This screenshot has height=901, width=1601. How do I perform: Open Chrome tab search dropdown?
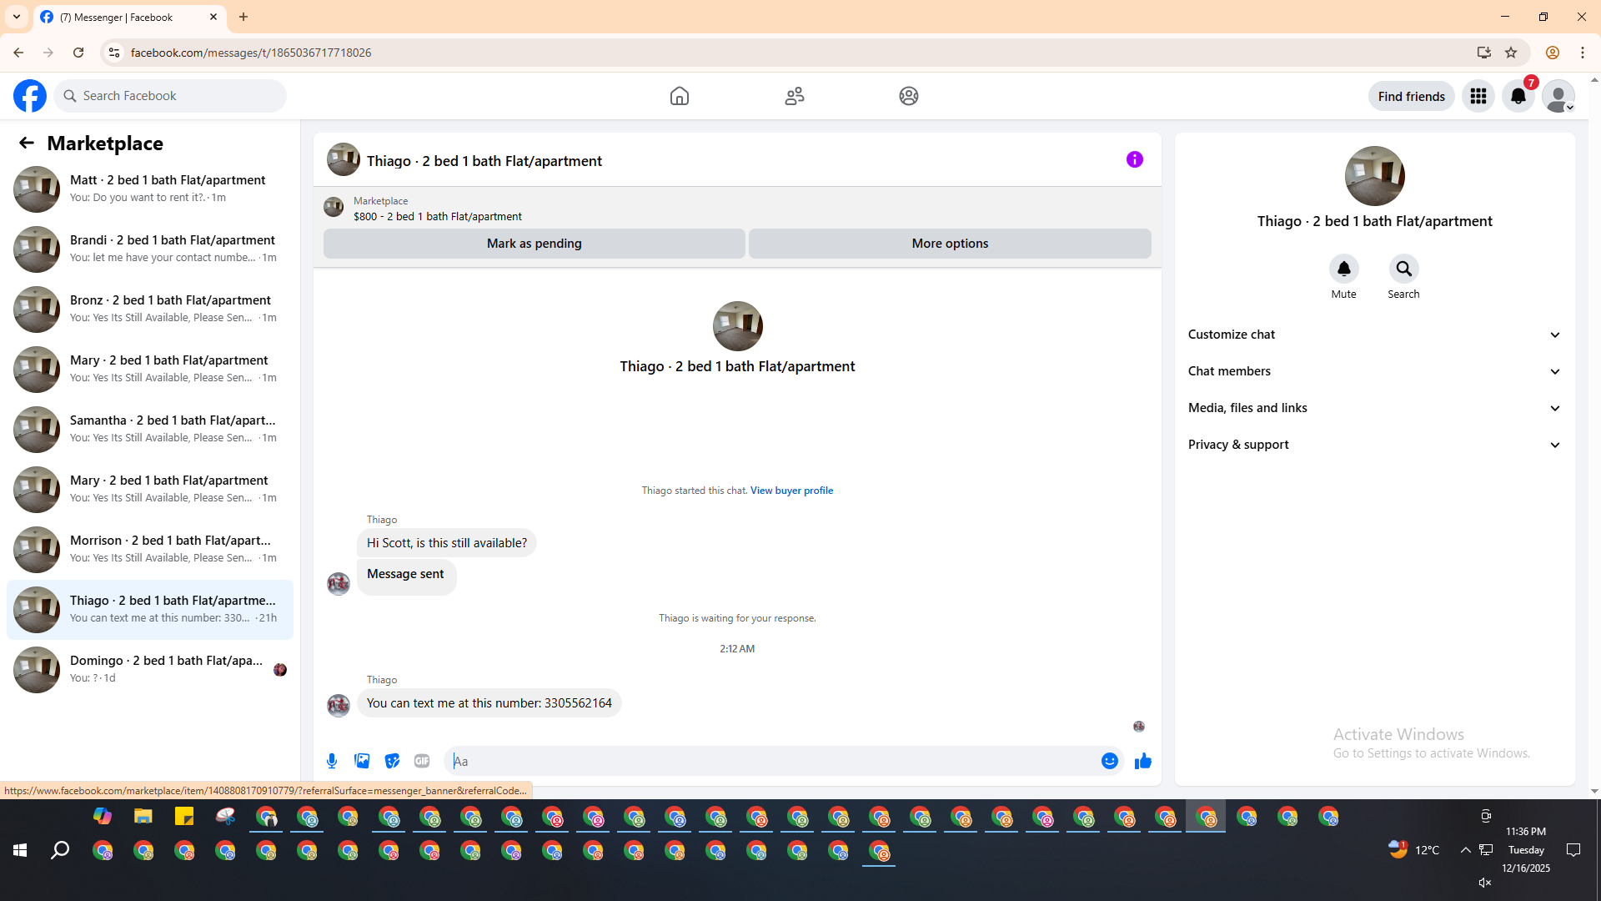point(17,17)
